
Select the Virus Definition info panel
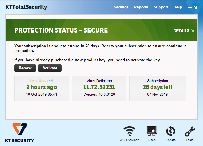click(99, 88)
